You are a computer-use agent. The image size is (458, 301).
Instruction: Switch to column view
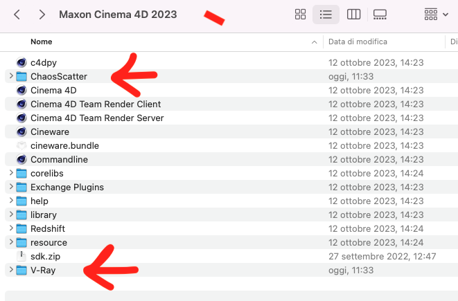353,15
